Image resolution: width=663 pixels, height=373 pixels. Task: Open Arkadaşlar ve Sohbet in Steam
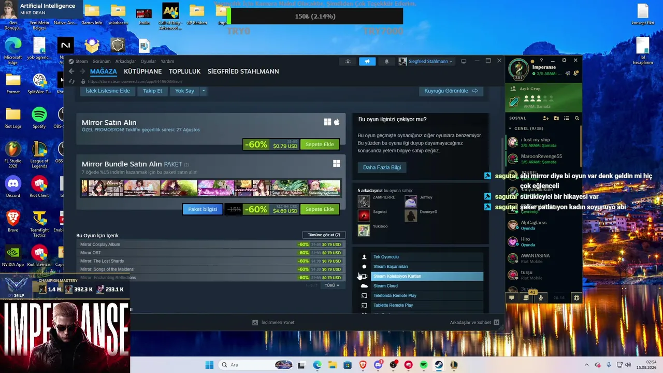coord(474,322)
